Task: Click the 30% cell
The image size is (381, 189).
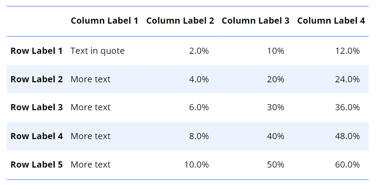Action: pyautogui.click(x=275, y=107)
